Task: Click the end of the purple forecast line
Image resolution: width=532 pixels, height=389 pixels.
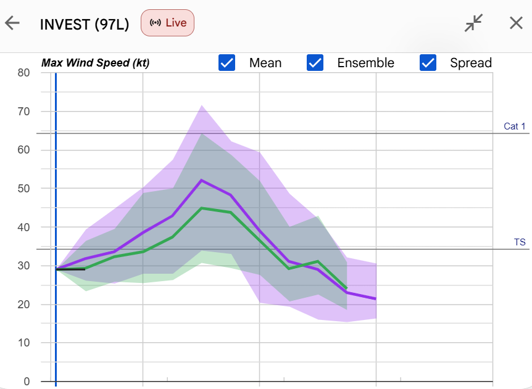Action: (x=376, y=298)
